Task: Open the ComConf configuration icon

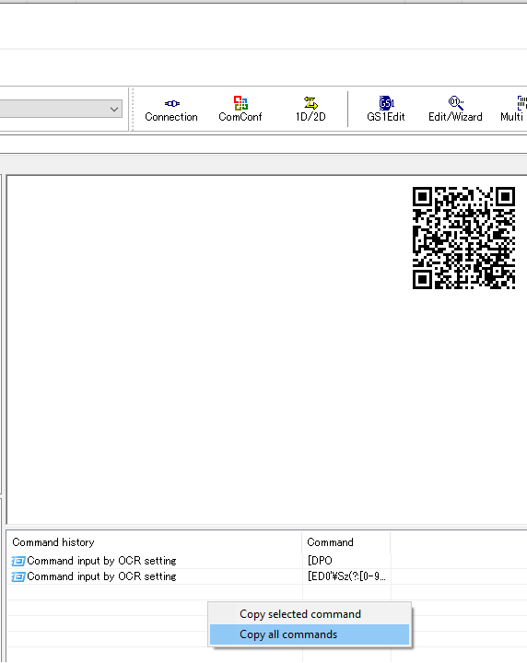Action: [x=240, y=110]
